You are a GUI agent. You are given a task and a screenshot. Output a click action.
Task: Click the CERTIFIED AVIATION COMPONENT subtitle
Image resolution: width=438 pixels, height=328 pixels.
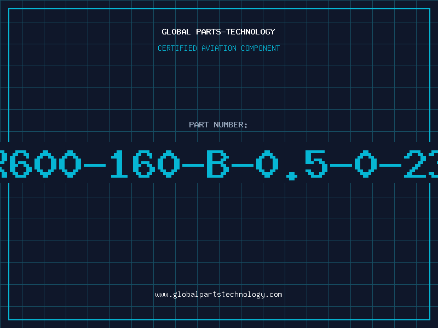point(218,48)
